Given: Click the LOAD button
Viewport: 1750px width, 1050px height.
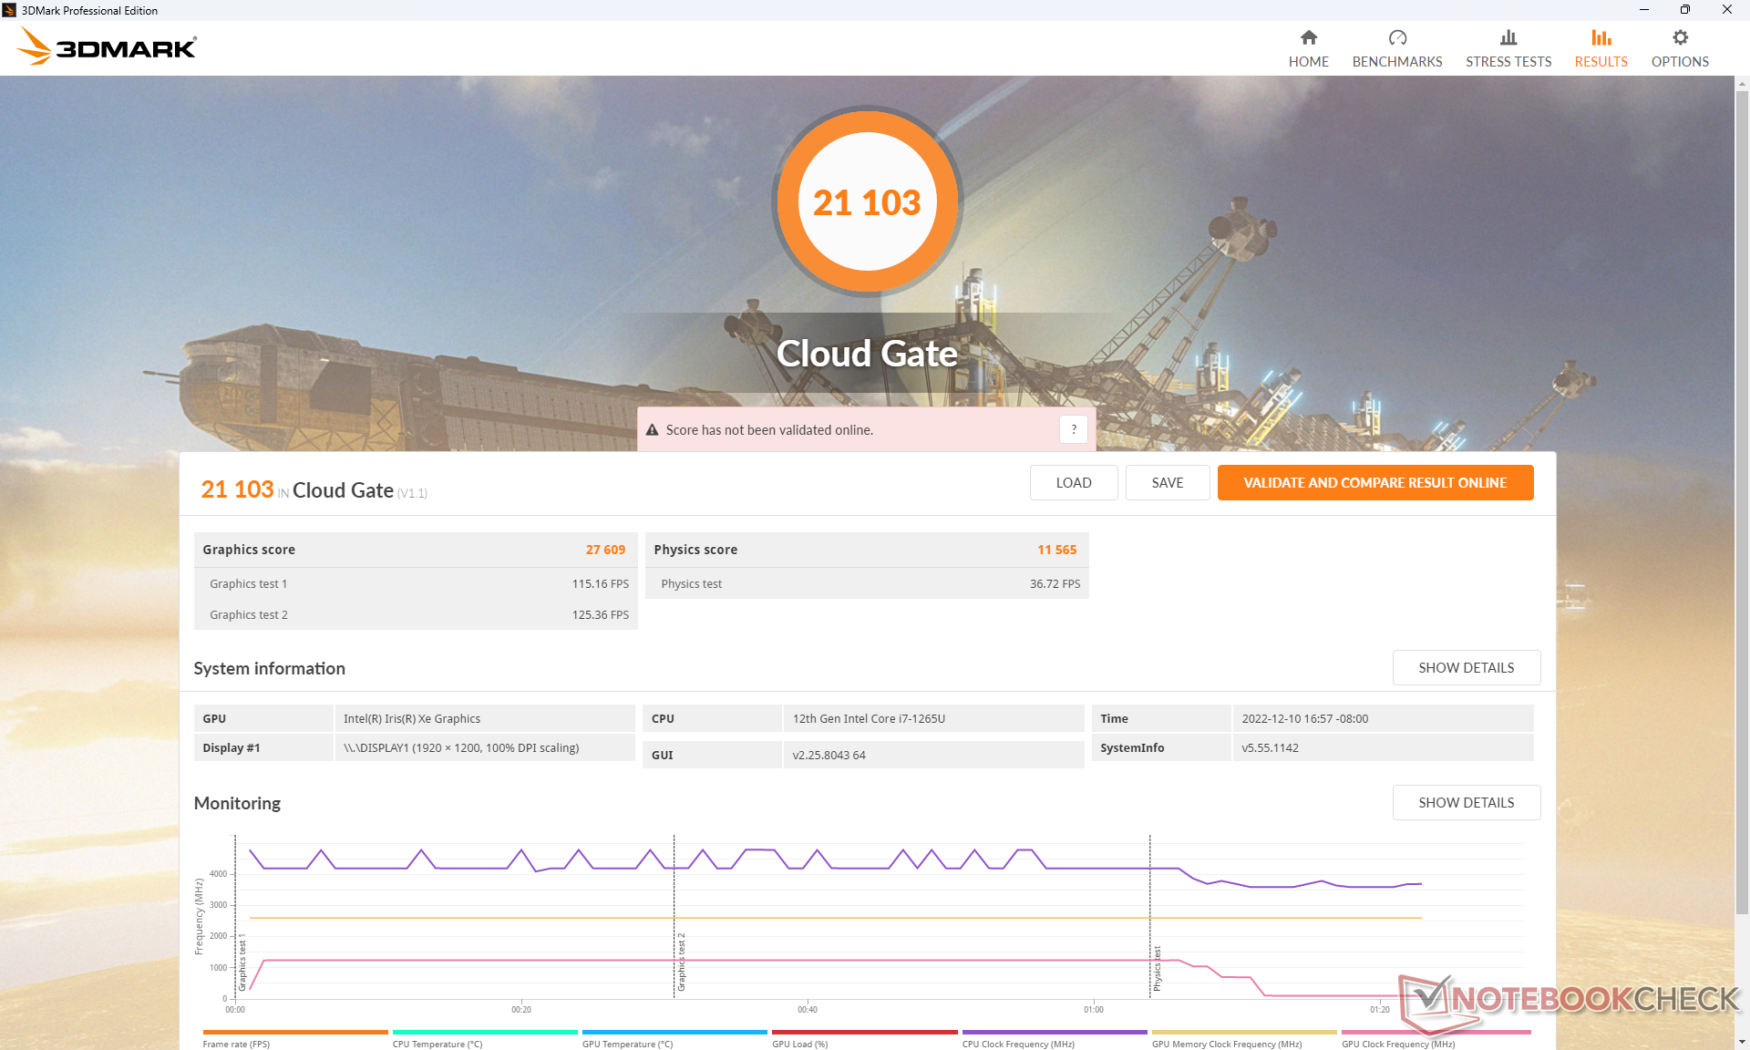Looking at the screenshot, I should click(1073, 482).
